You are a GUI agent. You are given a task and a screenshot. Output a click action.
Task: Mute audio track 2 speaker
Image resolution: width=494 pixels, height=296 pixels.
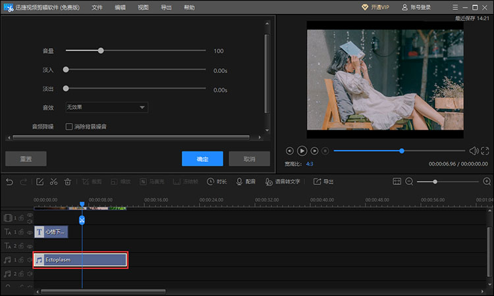30,274
